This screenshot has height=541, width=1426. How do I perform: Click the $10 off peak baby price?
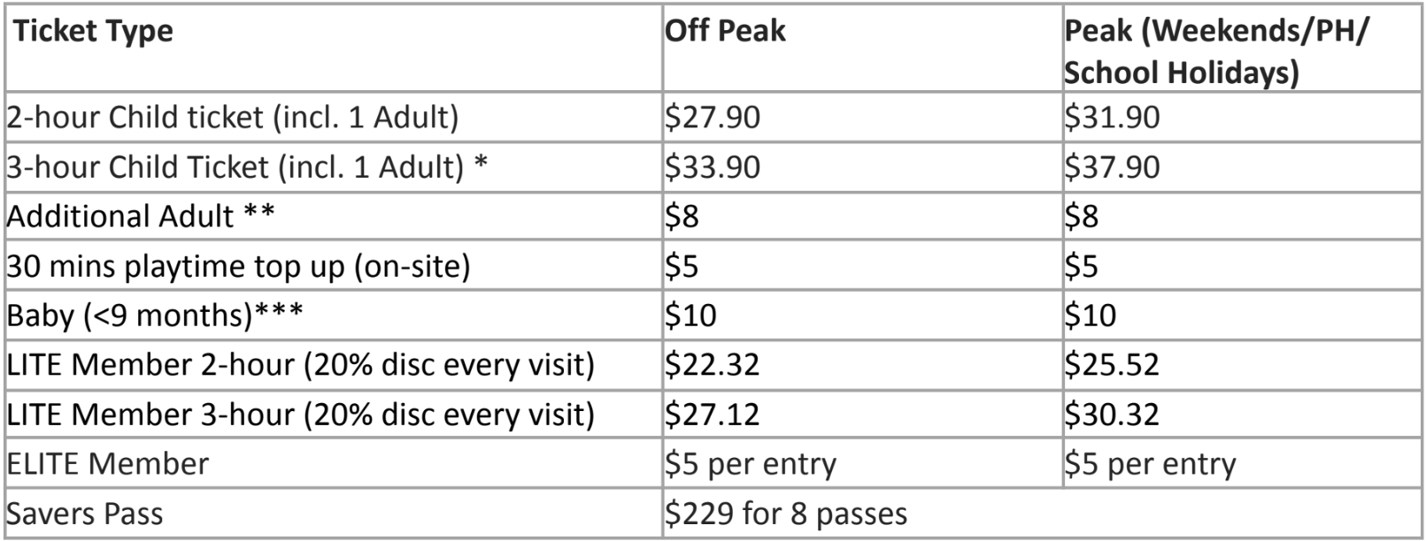click(x=690, y=316)
